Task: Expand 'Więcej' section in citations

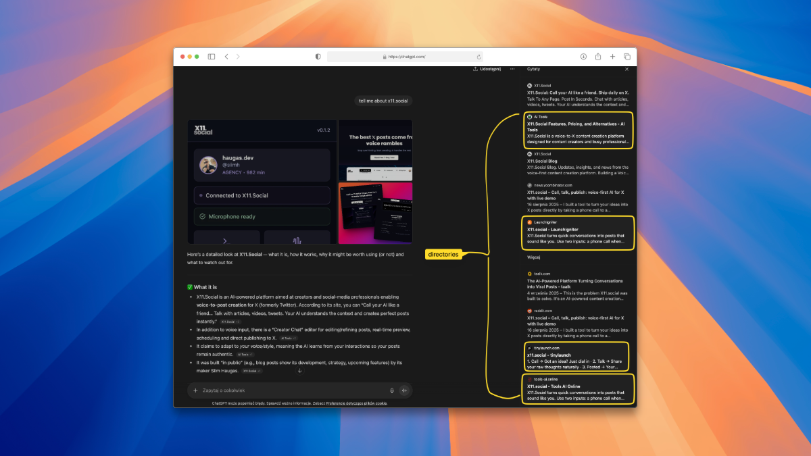Action: point(534,257)
